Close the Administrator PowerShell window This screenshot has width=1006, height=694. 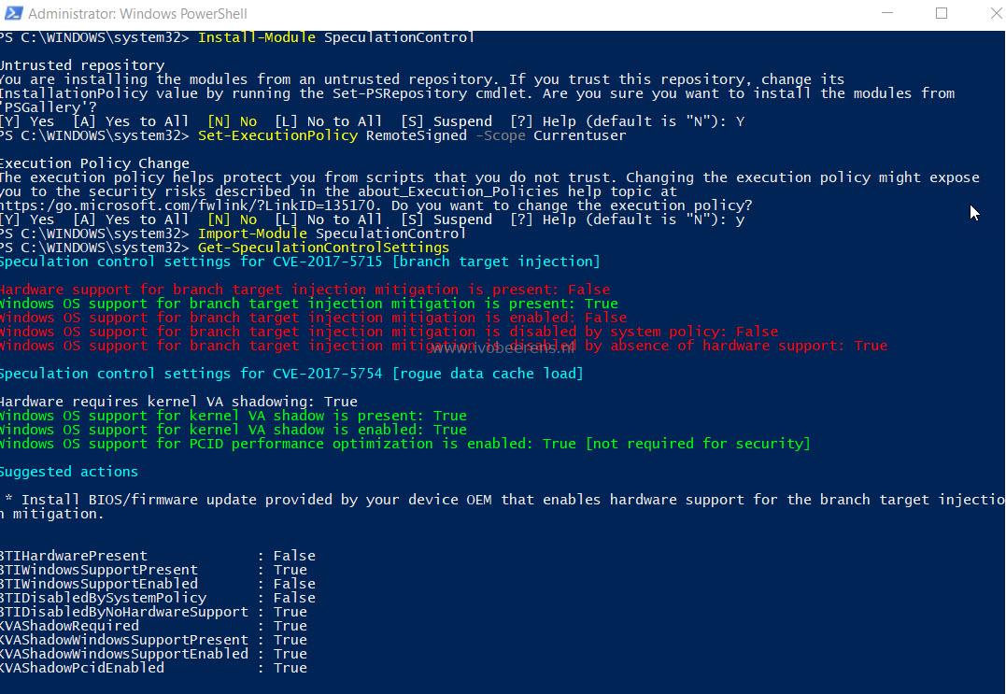tap(995, 13)
